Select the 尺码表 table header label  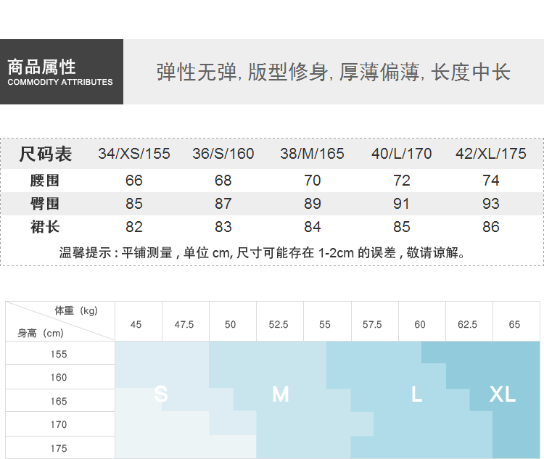pyautogui.click(x=46, y=154)
